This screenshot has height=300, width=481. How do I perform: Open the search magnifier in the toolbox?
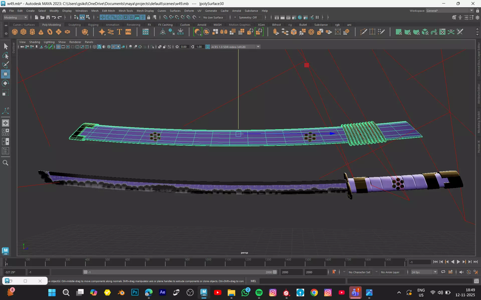tap(6, 163)
